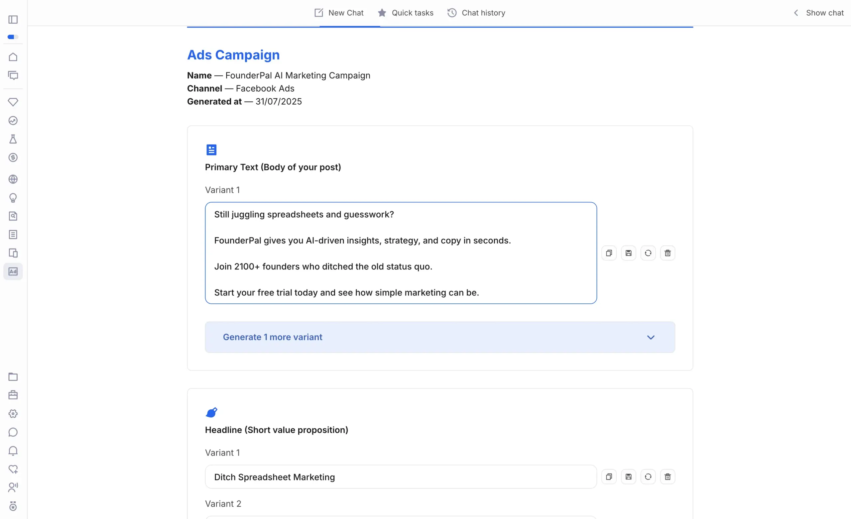Open the globe website section from sidebar

tap(13, 179)
